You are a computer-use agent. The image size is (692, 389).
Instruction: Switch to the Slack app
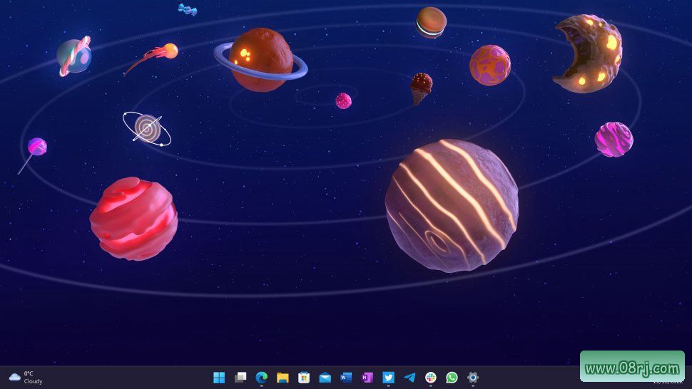point(430,378)
